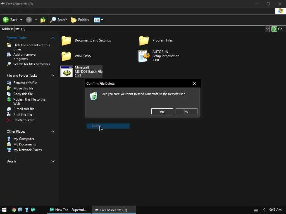Click the grey Forward arrow button
The image size is (286, 214).
coord(29,20)
